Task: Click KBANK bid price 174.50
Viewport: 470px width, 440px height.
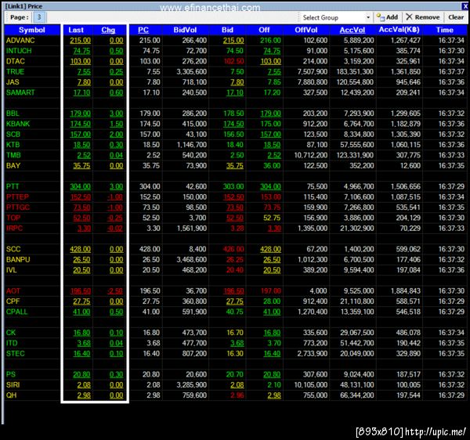Action: [x=233, y=124]
